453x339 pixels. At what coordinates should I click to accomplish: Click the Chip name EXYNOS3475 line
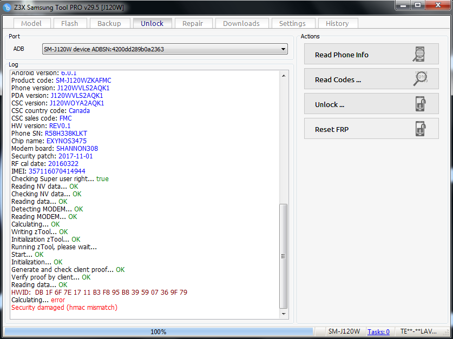click(49, 141)
